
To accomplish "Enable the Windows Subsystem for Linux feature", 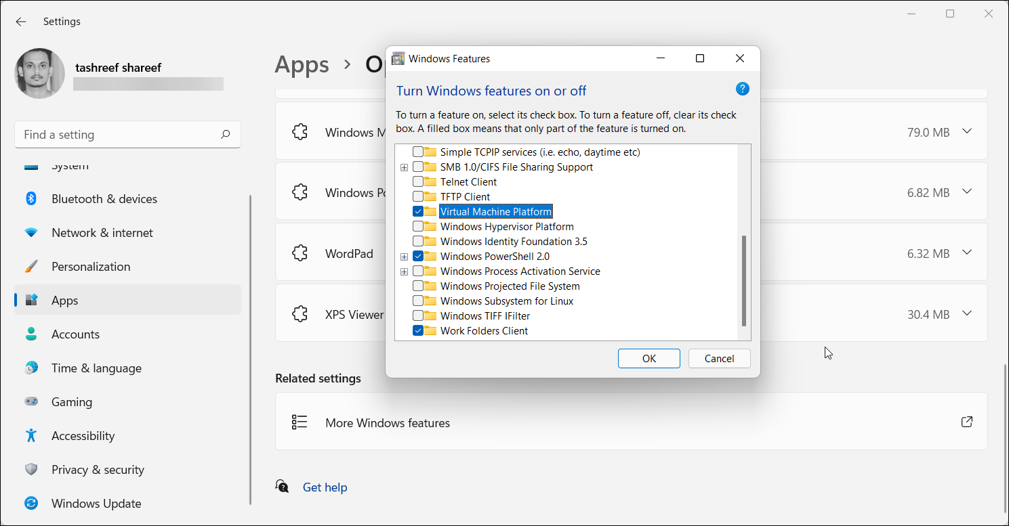I will 417,301.
